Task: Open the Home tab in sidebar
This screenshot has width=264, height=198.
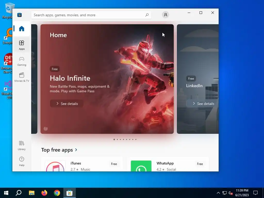Action: pyautogui.click(x=22, y=29)
